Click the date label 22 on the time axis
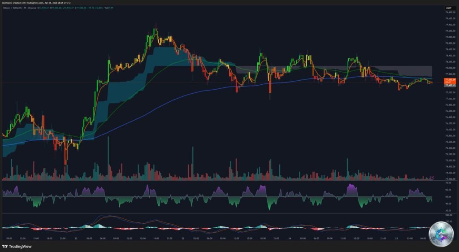The image size is (459, 252). coord(76,239)
